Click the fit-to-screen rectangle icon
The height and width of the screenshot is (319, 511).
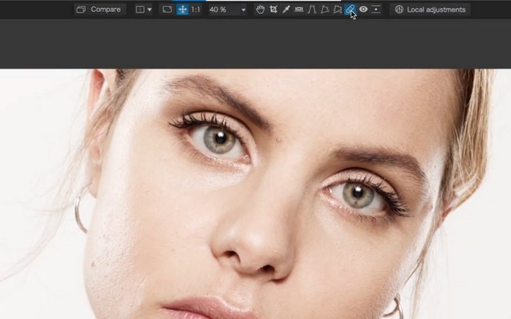point(167,10)
